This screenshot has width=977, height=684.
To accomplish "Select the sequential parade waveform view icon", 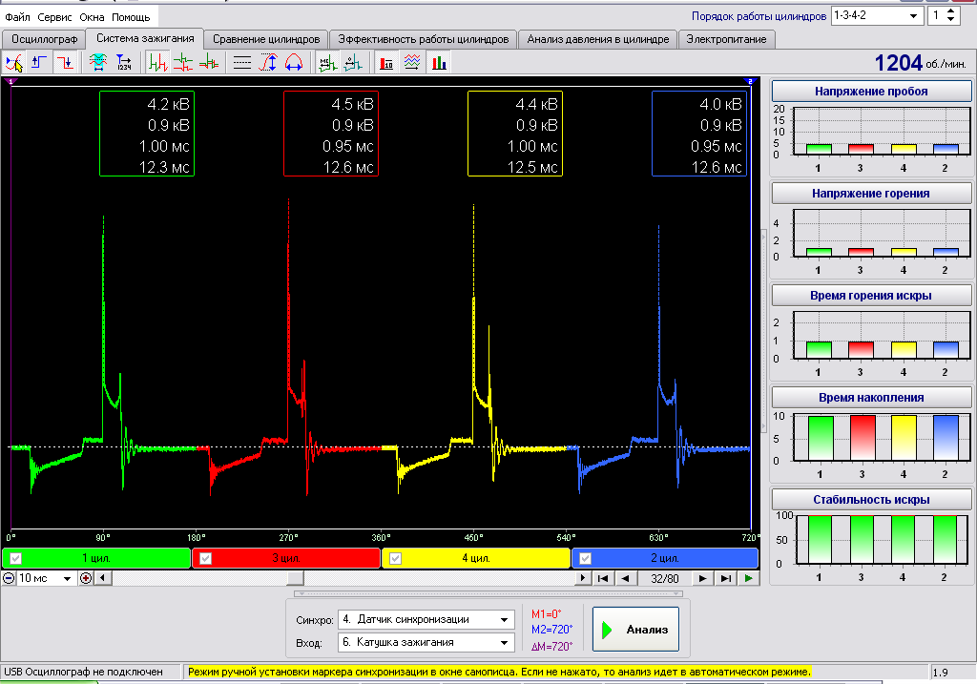I will click(157, 63).
